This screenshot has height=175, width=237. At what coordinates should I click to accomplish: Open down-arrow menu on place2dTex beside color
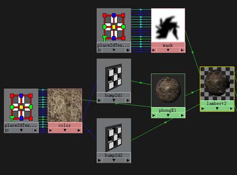pos(21,130)
